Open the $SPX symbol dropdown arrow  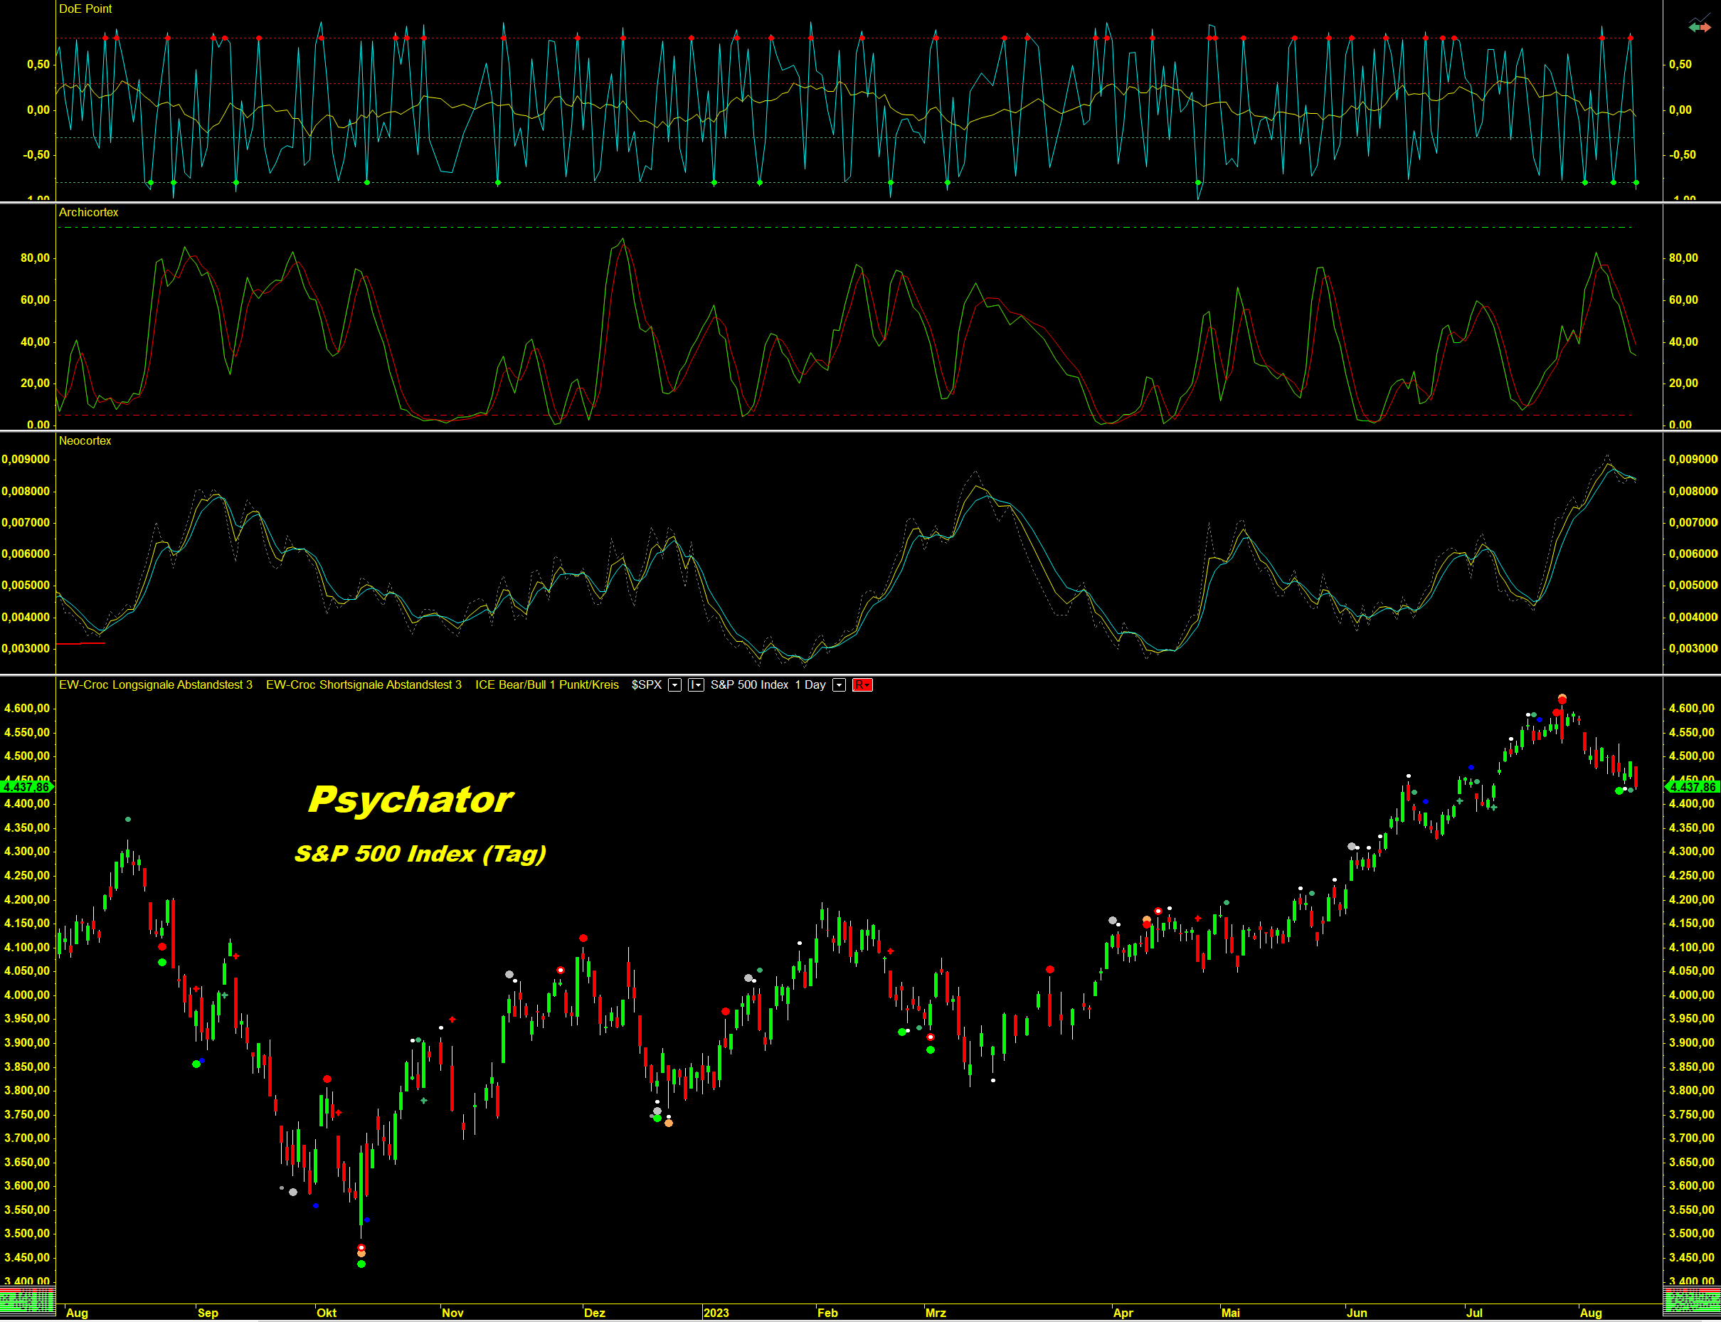674,684
